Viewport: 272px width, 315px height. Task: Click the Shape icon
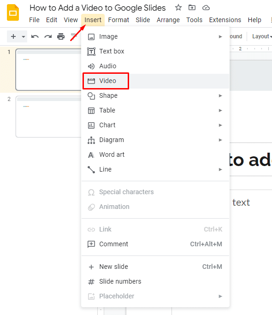pos(91,96)
